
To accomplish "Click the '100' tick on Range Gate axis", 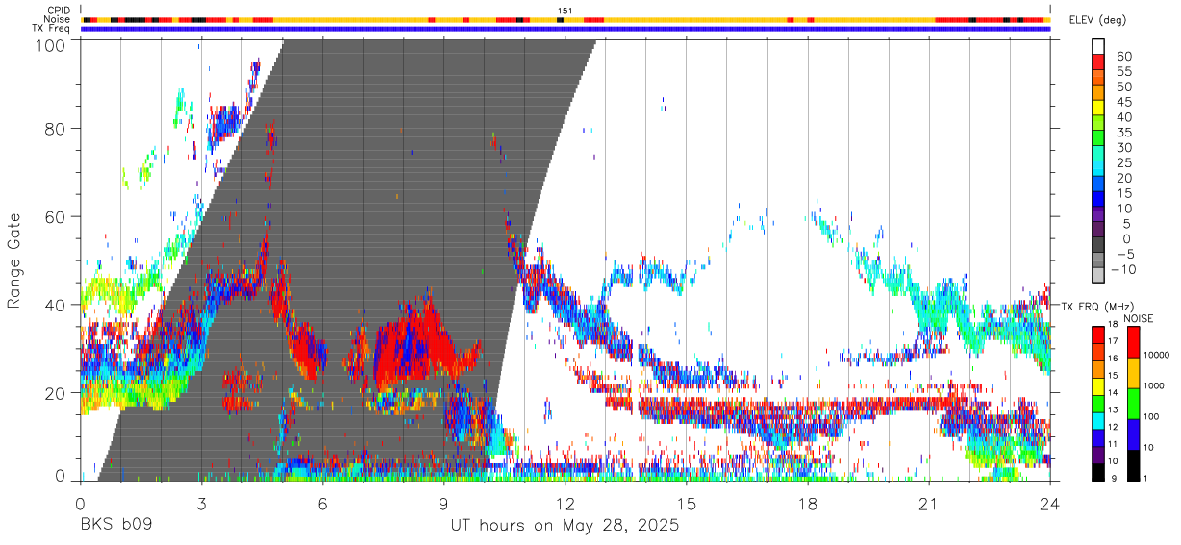I will coord(51,44).
